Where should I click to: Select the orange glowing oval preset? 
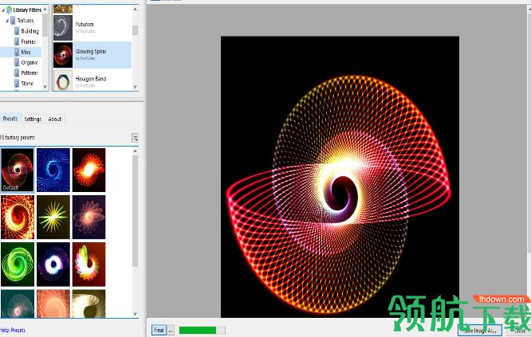[88, 170]
